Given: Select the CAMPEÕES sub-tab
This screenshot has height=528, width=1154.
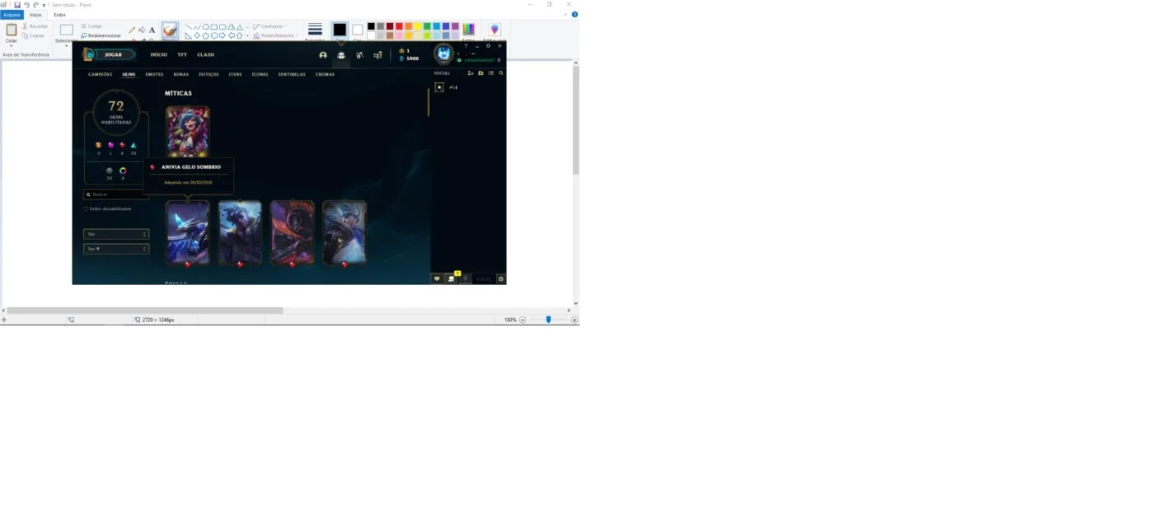Looking at the screenshot, I should (x=100, y=74).
